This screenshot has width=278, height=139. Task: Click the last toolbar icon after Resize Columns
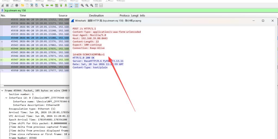click(101, 5)
